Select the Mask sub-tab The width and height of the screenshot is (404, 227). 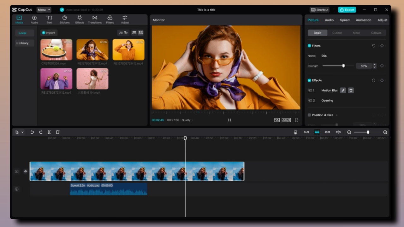click(356, 33)
